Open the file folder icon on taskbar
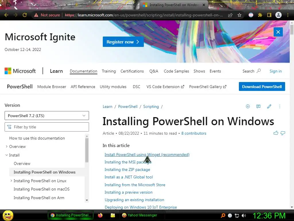The width and height of the screenshot is (294, 221). [113, 215]
